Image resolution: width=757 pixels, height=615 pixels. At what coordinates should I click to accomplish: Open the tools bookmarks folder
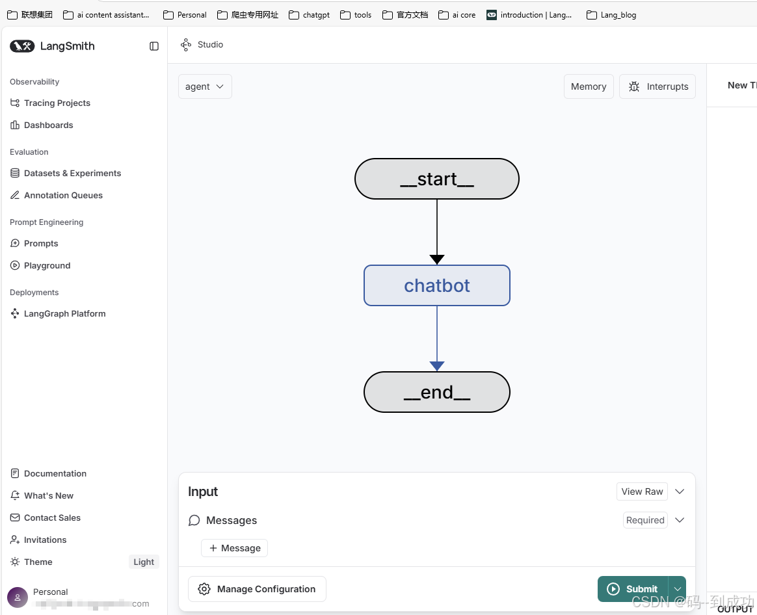pos(356,15)
